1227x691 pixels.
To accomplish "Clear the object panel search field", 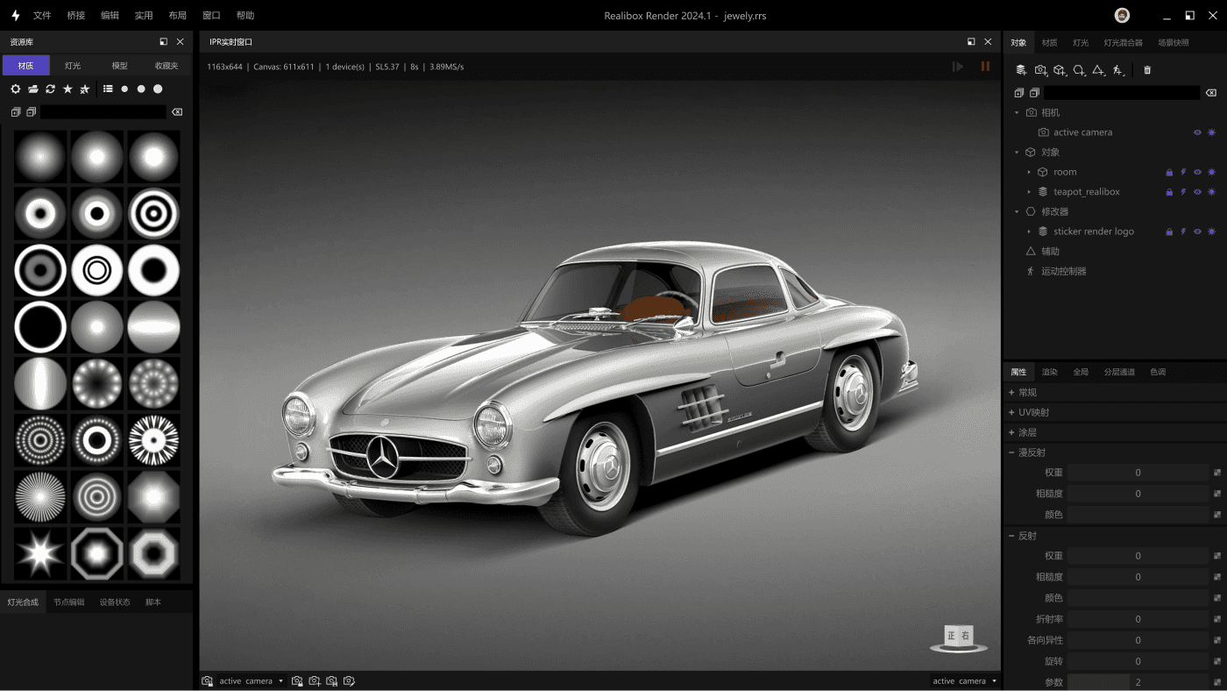I will coord(1211,93).
